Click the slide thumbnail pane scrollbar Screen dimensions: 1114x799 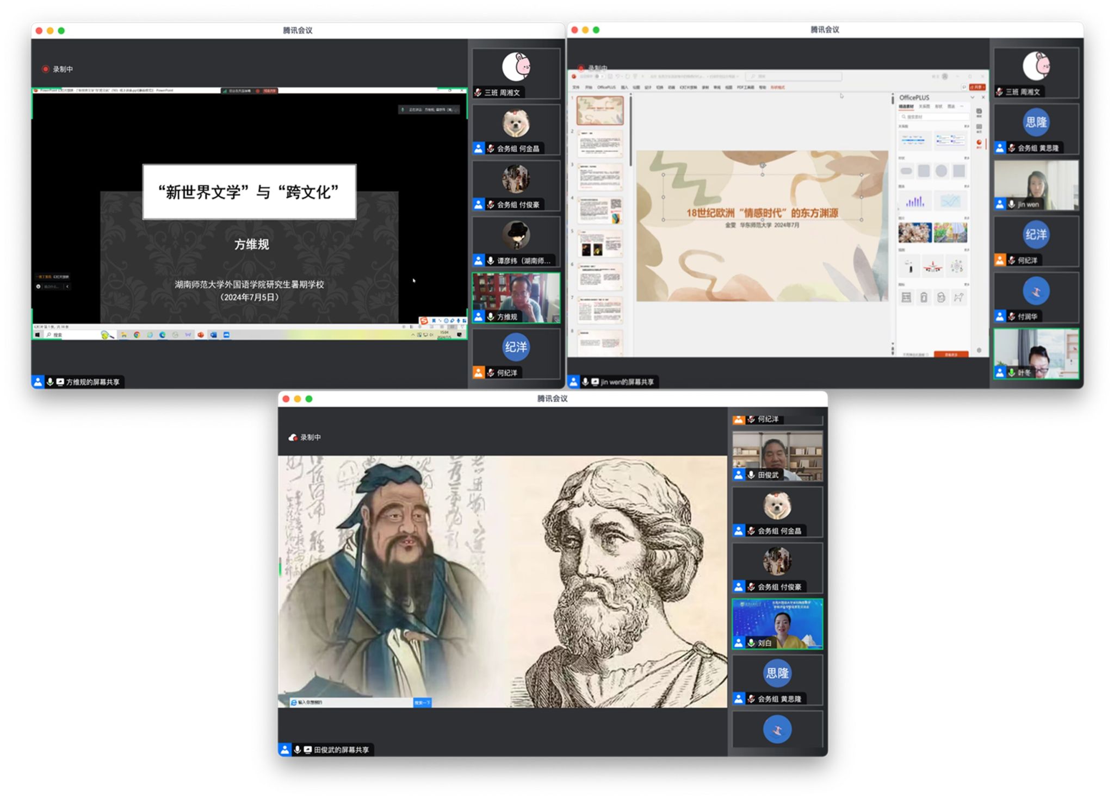click(630, 130)
